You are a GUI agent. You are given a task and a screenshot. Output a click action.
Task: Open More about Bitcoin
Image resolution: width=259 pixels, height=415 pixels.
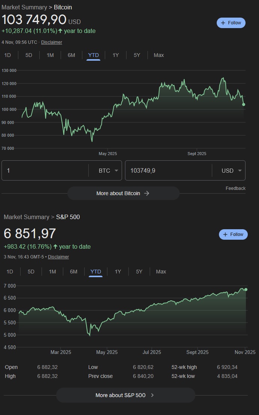click(123, 193)
